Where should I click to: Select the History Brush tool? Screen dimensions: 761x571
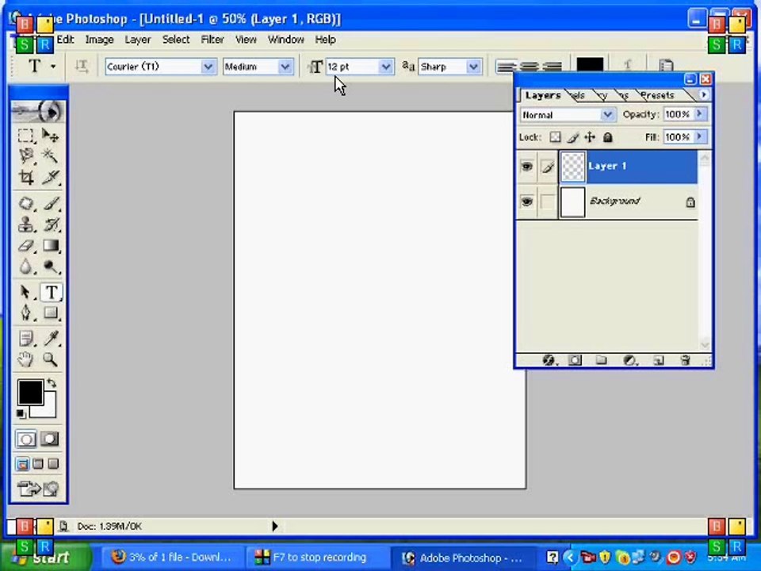click(51, 224)
